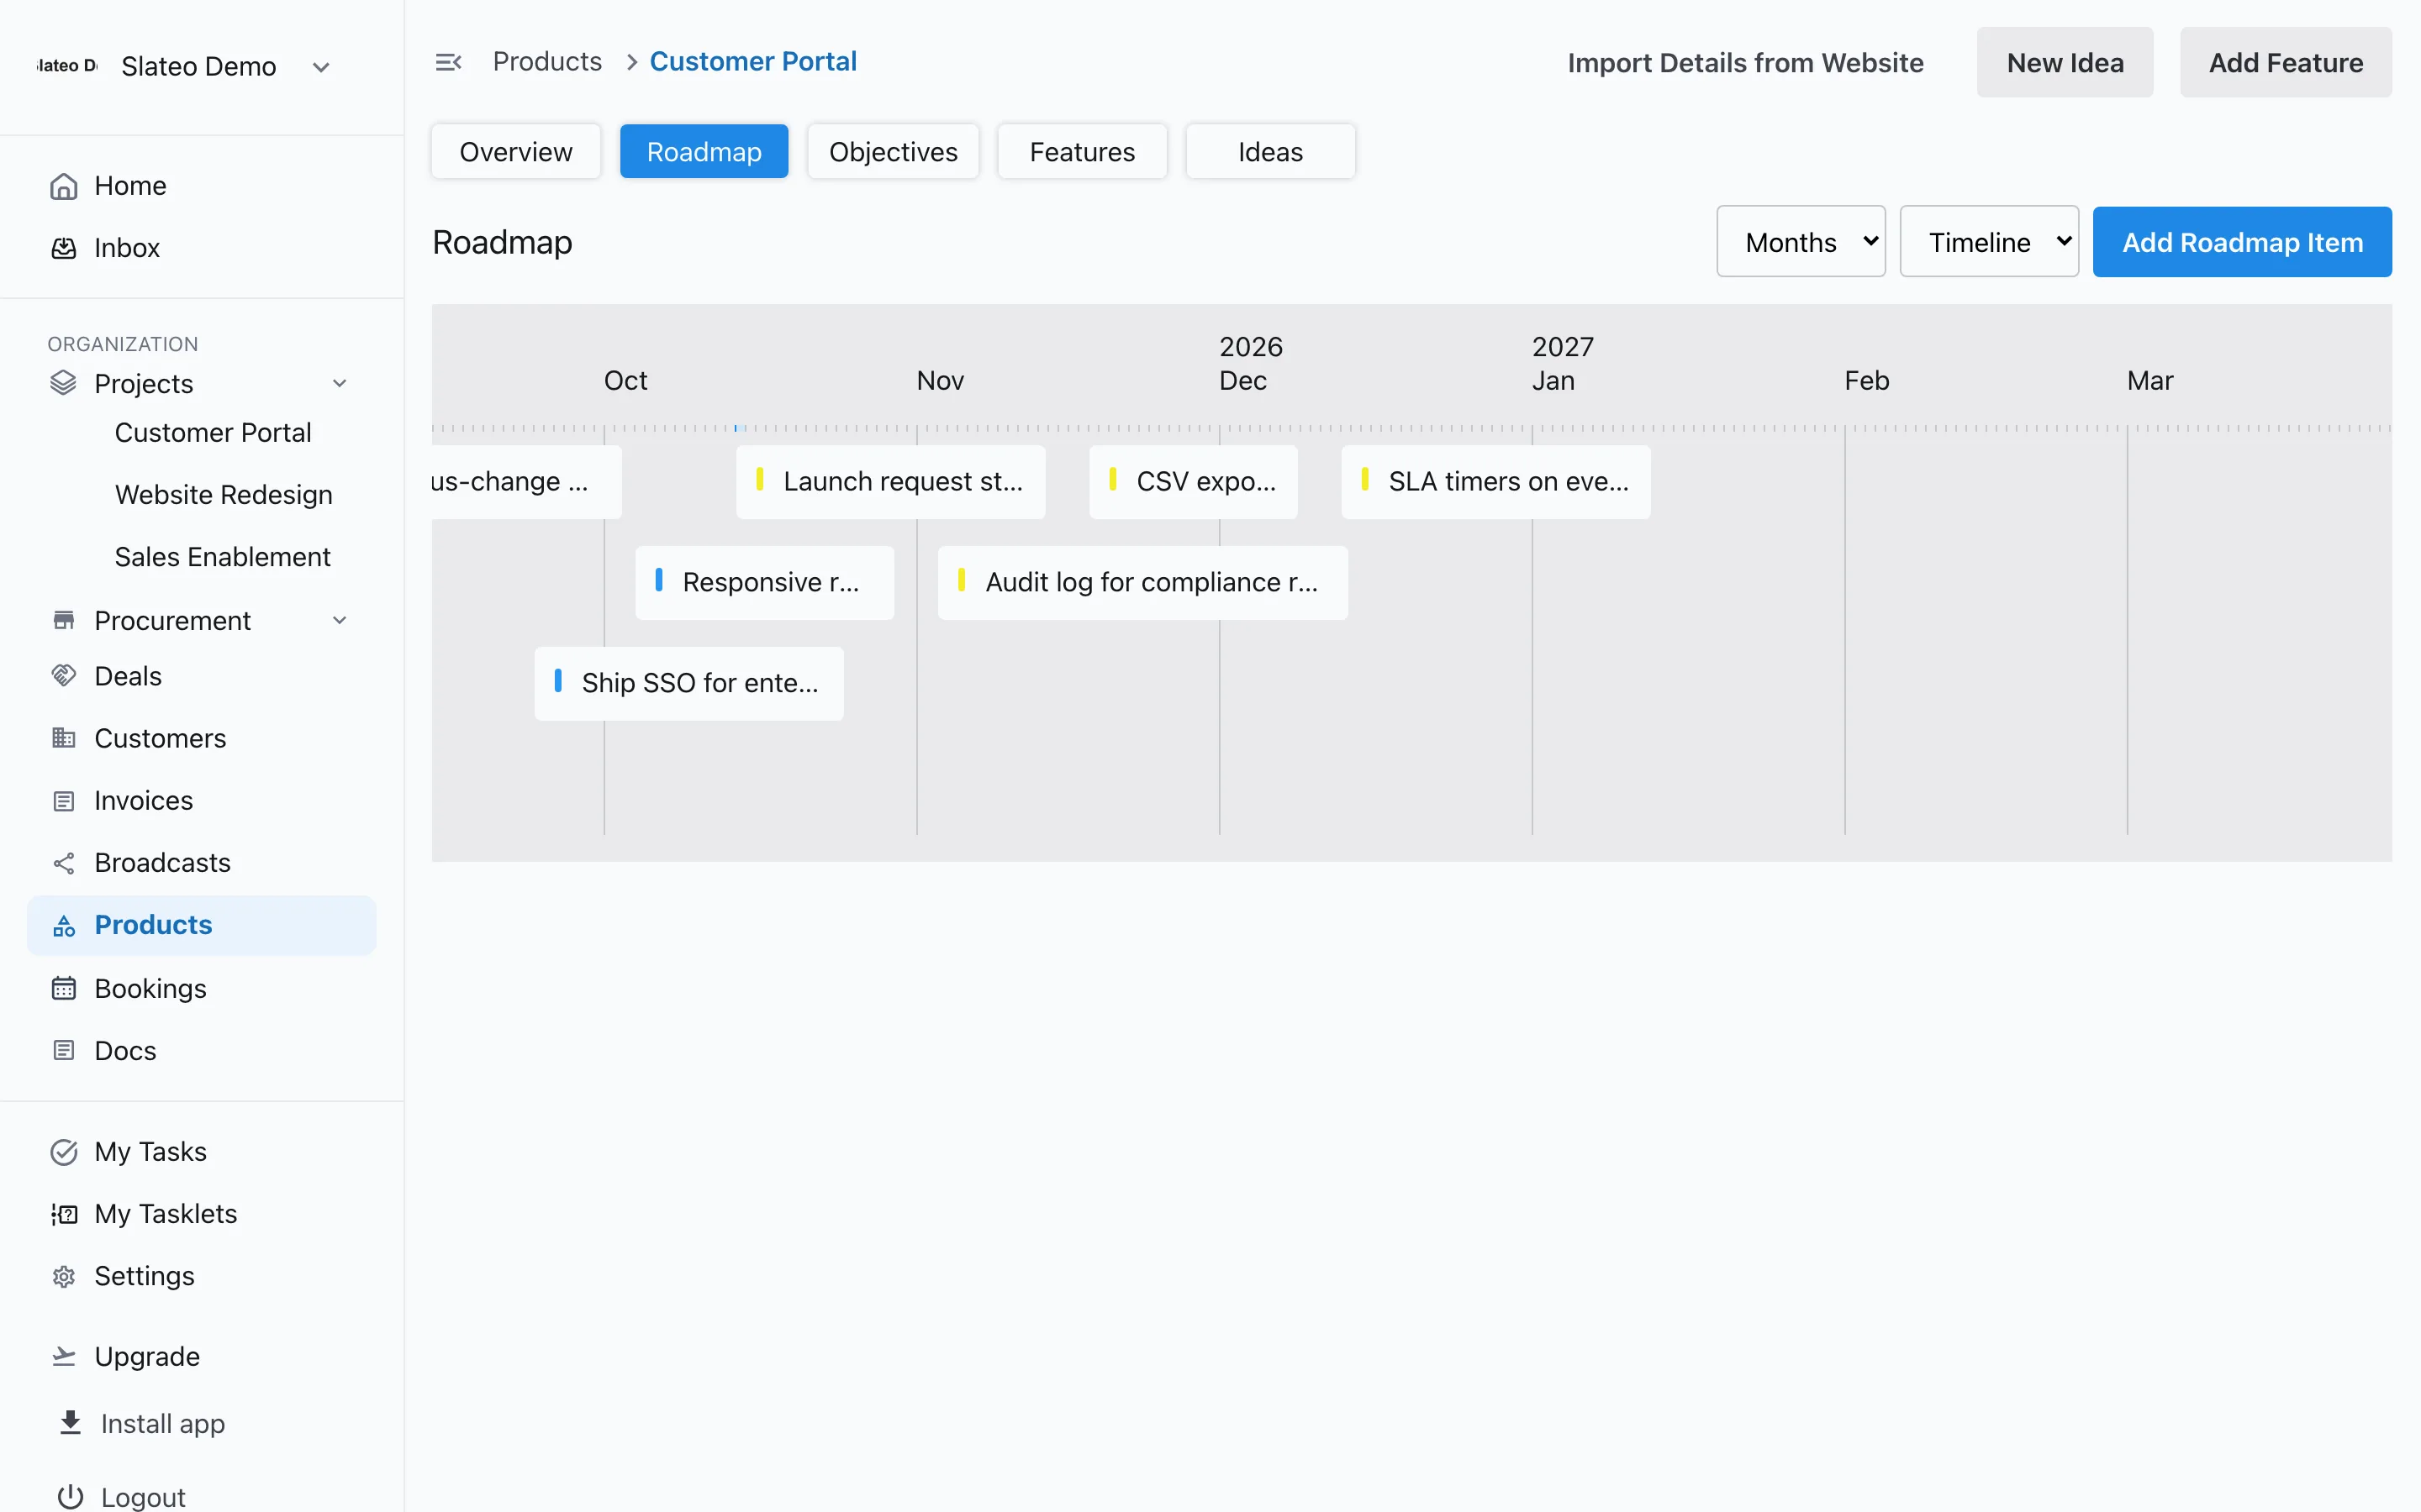Click the Docs page icon
The width and height of the screenshot is (2421, 1512).
(x=64, y=1050)
